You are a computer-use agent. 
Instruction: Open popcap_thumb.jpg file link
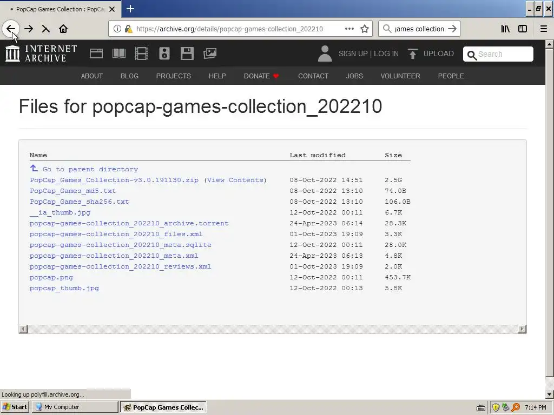(x=64, y=288)
